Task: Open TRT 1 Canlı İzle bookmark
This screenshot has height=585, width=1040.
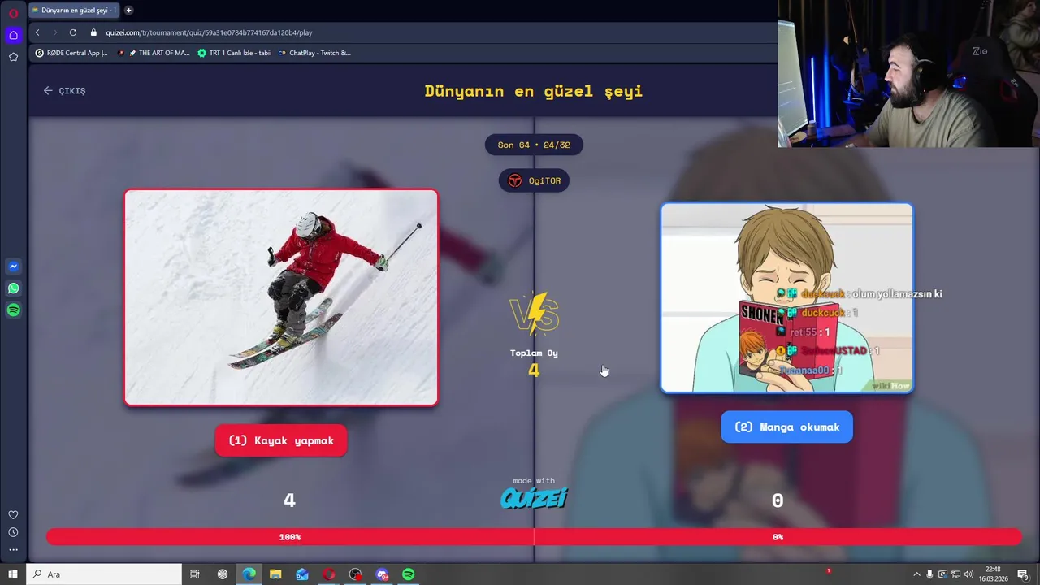Action: tap(235, 53)
